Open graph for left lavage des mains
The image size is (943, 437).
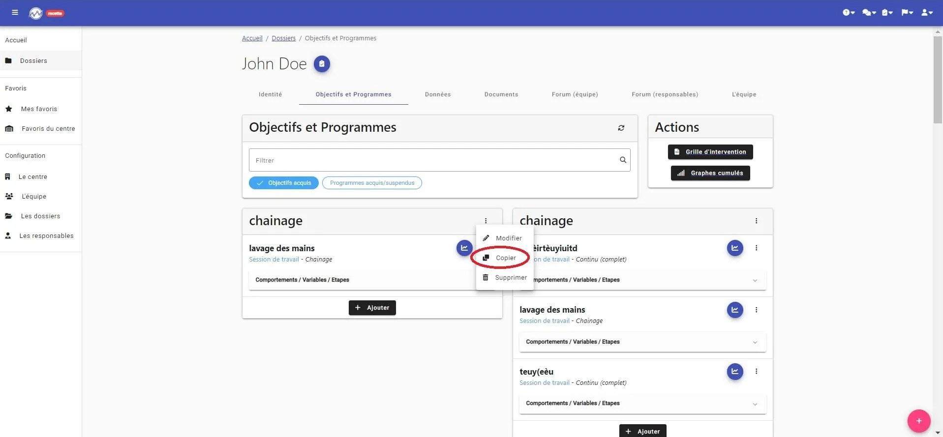464,248
